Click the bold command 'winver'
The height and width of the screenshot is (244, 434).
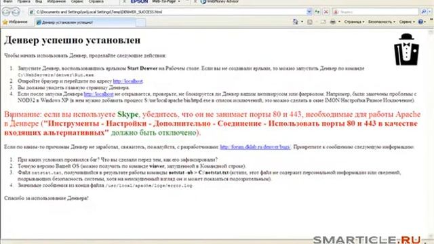click(x=157, y=166)
